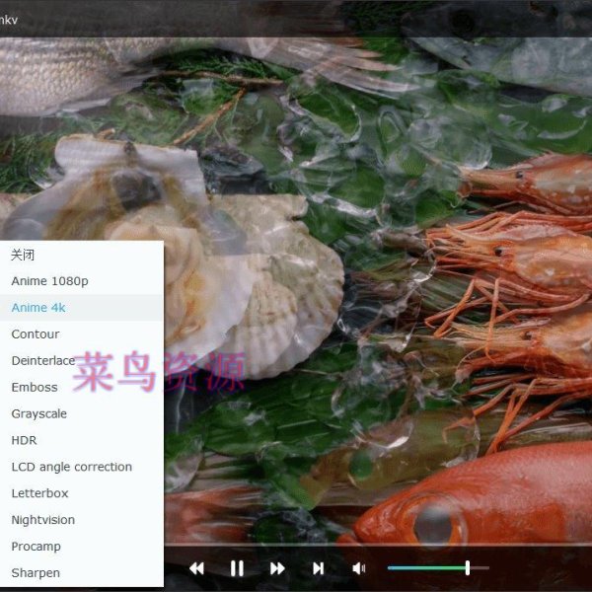
Task: Select the highlighted Anime 4k option
Action: [38, 308]
